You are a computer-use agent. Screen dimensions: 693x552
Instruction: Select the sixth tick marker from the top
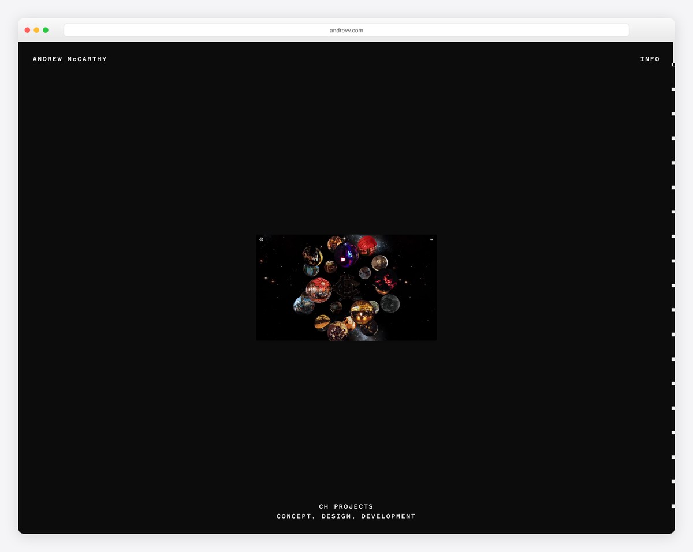[x=673, y=187]
